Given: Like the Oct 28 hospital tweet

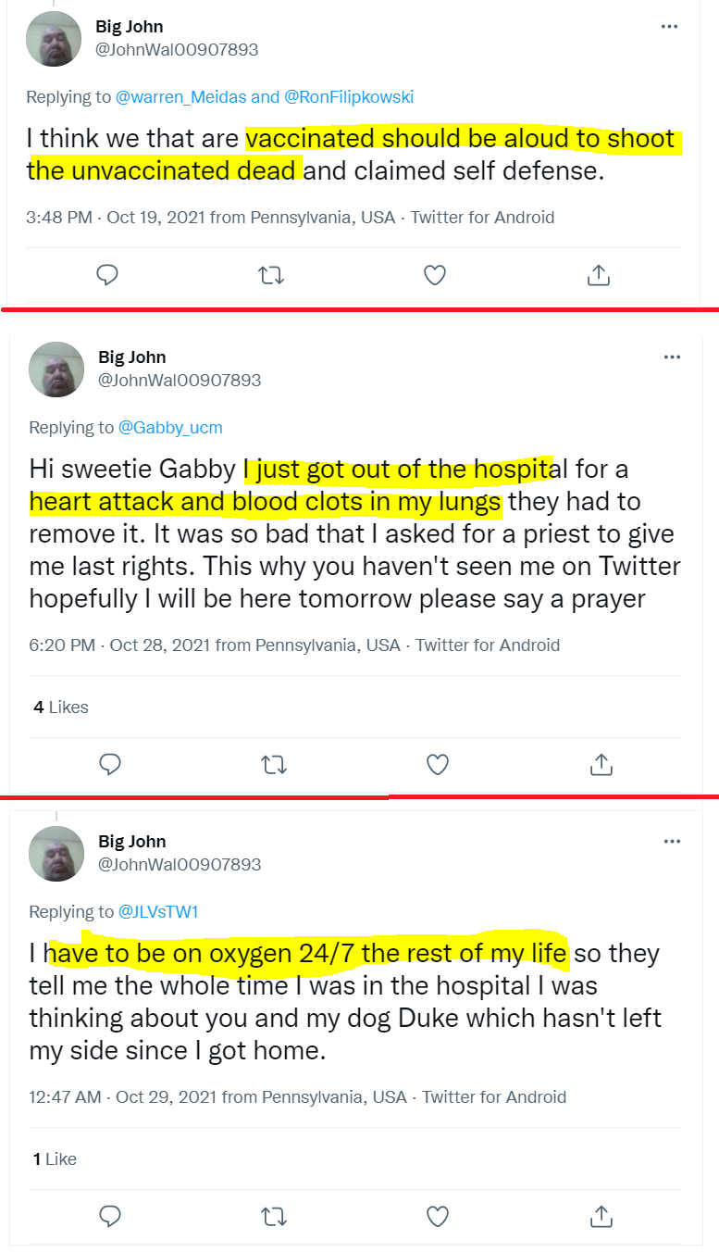Looking at the screenshot, I should click(437, 764).
